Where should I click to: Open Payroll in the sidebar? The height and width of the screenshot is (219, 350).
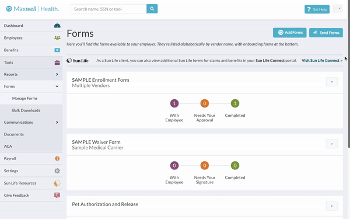31,159
